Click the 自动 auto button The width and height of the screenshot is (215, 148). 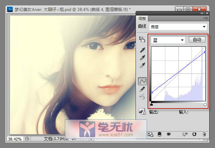(197, 40)
